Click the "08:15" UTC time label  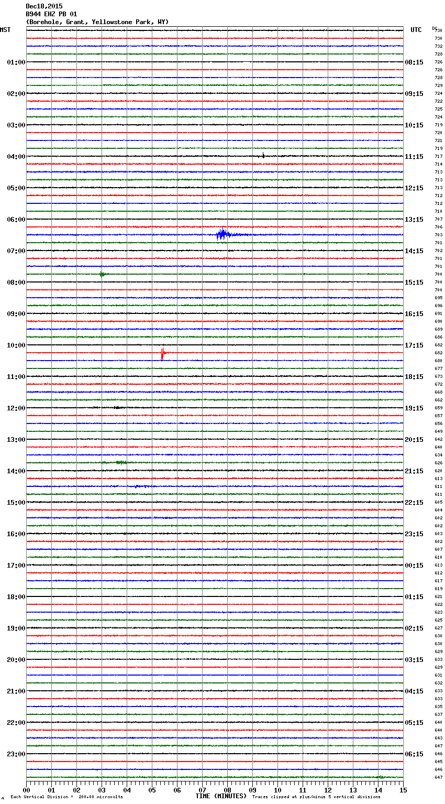click(x=414, y=62)
